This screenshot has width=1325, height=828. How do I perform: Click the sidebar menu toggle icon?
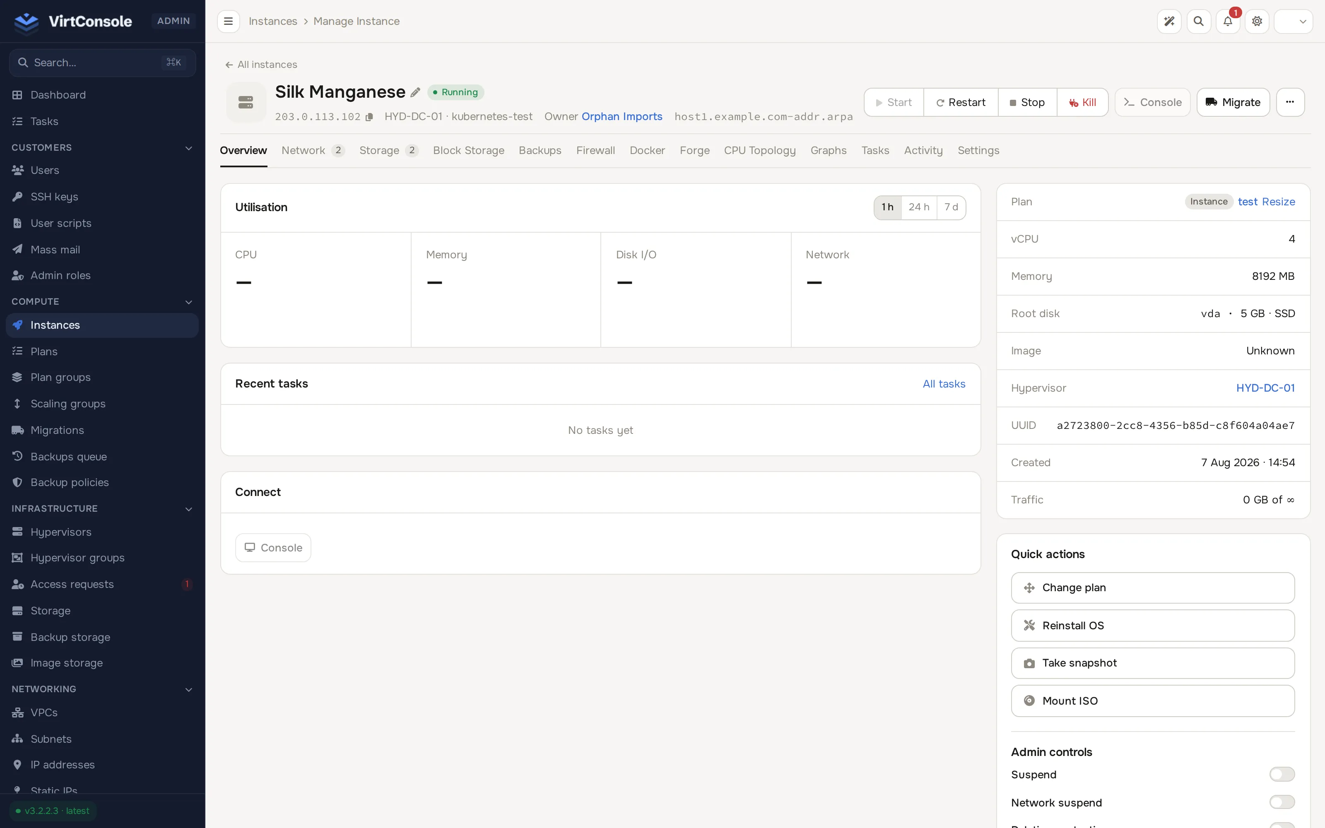228,22
